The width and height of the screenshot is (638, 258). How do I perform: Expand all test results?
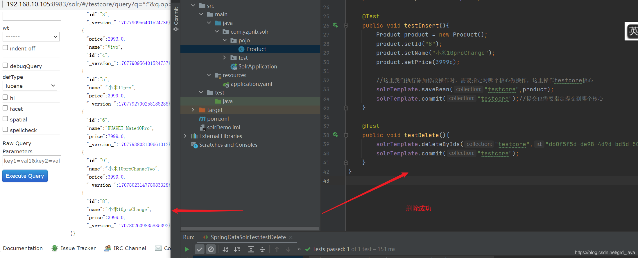tap(251, 249)
